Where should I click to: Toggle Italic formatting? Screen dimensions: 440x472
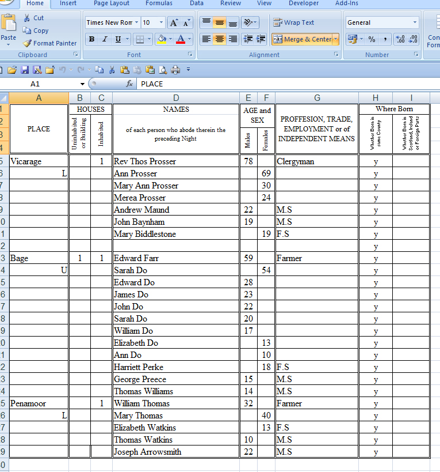pyautogui.click(x=105, y=39)
